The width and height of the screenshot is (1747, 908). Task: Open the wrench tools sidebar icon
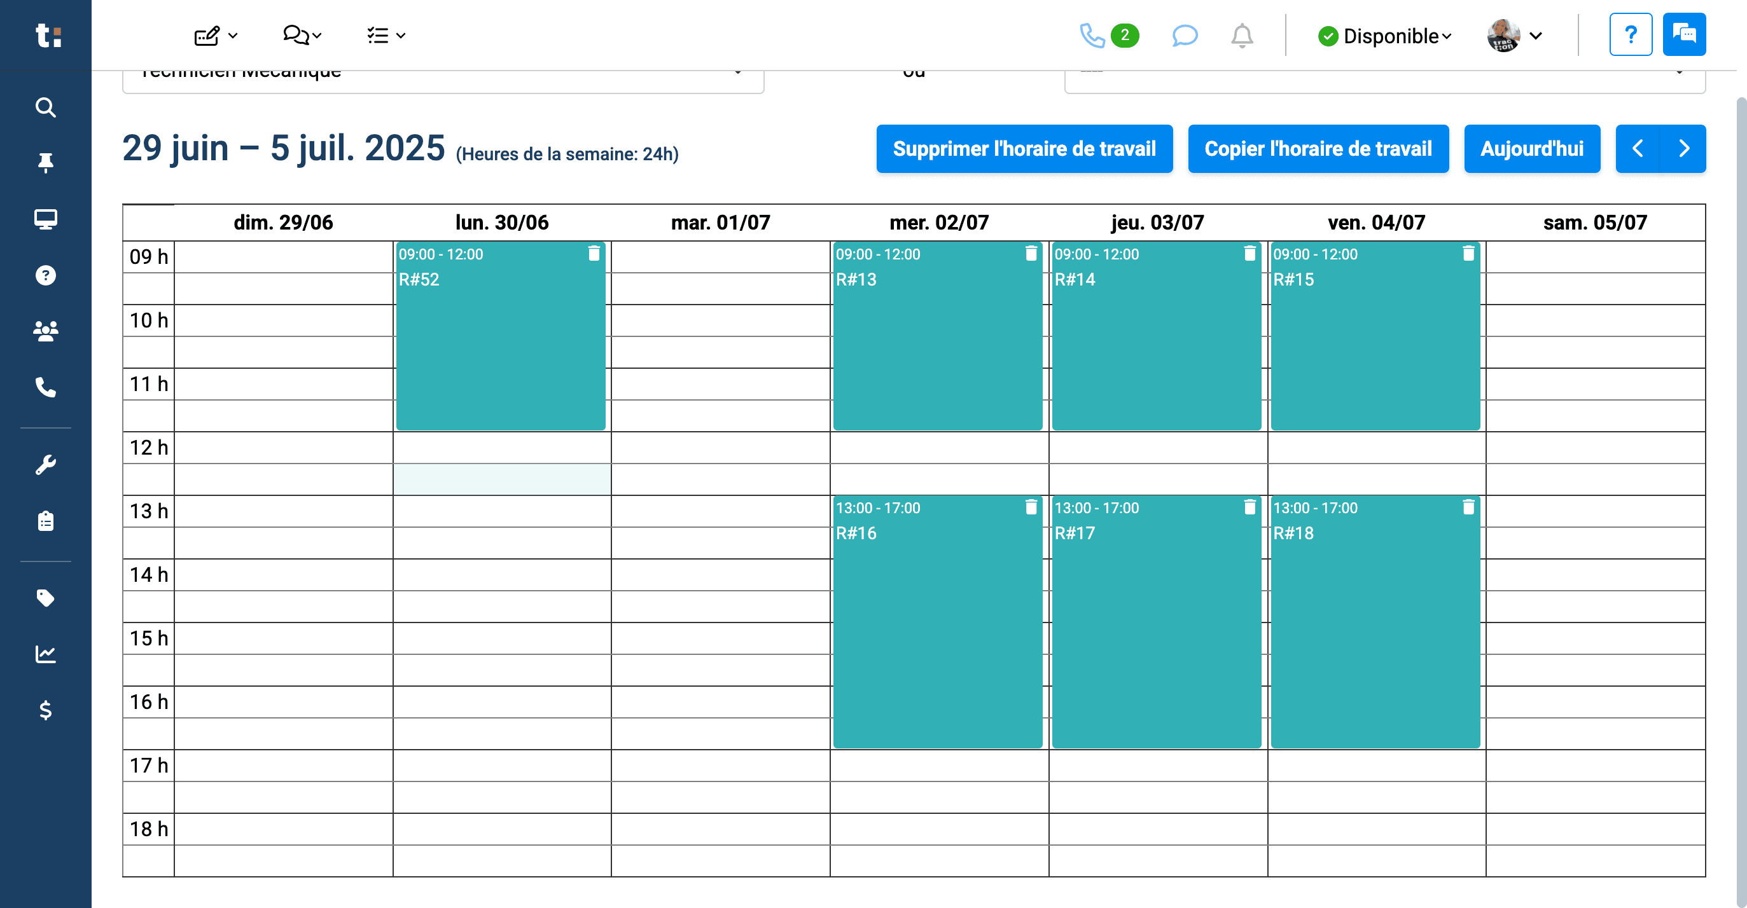(x=45, y=465)
